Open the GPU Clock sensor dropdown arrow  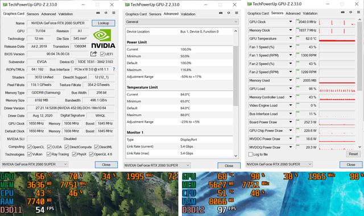[x=291, y=22]
